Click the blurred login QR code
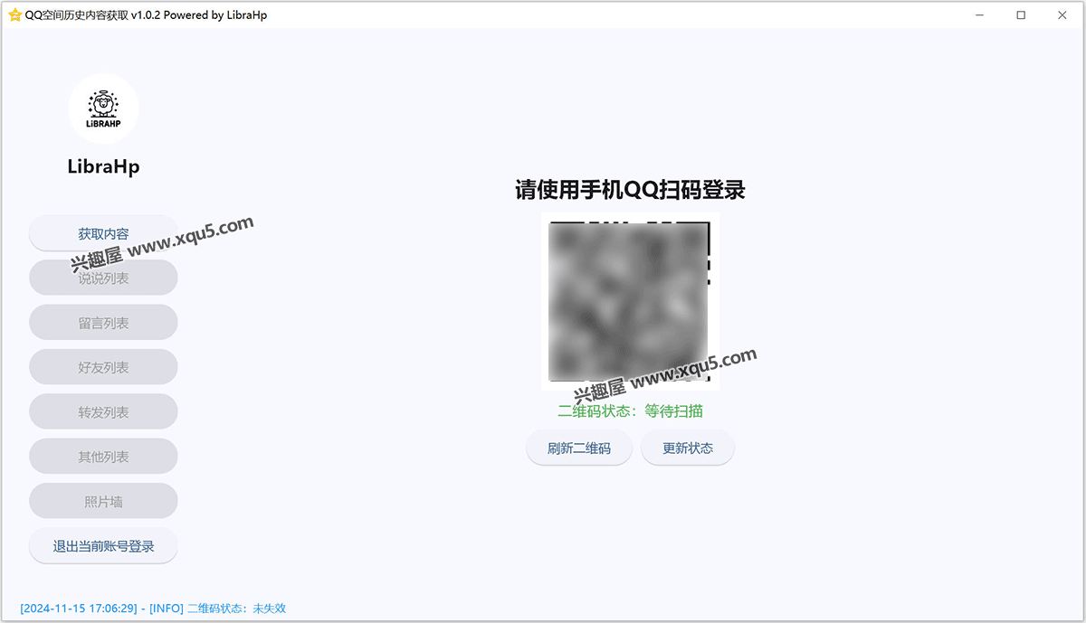This screenshot has width=1086, height=623. click(631, 301)
